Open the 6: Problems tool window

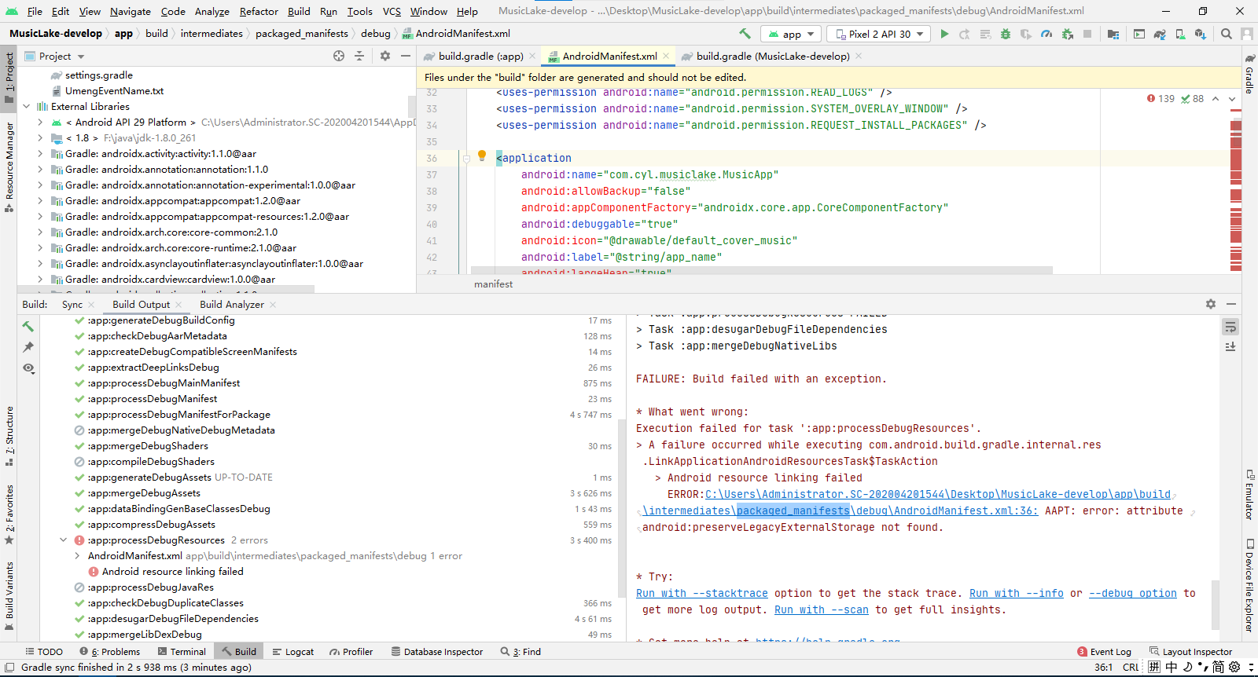click(109, 652)
